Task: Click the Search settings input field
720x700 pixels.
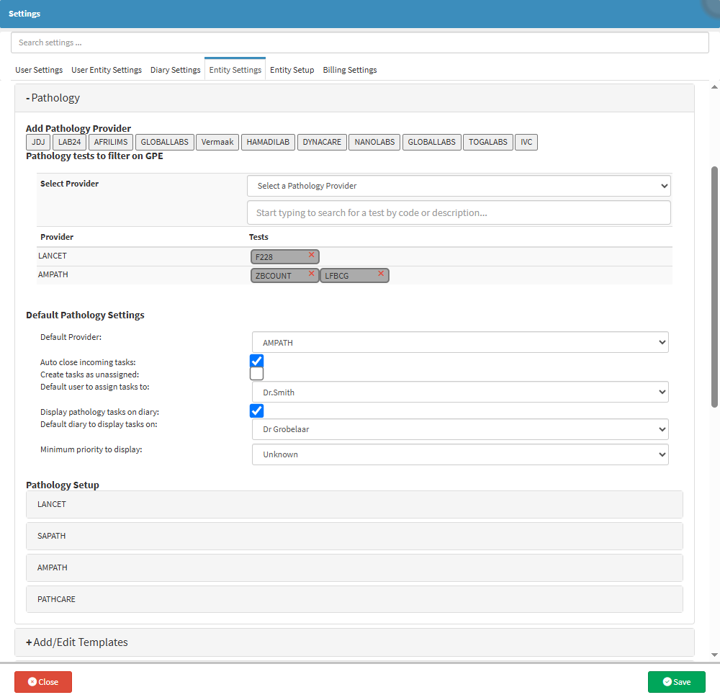Action: [360, 42]
